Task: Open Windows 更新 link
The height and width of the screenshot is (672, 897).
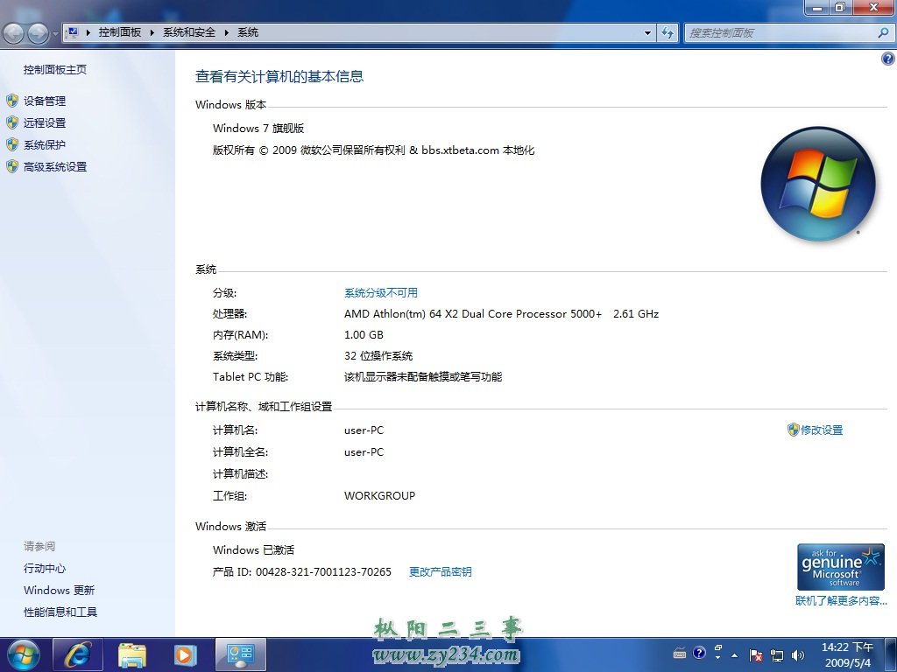Action: click(x=59, y=590)
